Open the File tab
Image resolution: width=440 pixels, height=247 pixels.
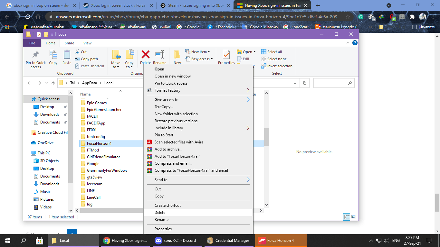(32, 43)
